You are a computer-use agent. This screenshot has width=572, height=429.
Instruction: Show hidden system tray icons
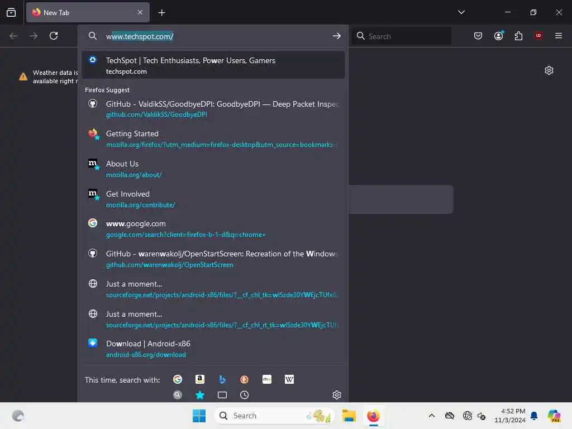click(432, 416)
